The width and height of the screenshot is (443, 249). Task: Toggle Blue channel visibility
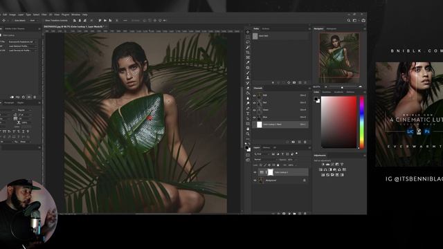click(254, 117)
